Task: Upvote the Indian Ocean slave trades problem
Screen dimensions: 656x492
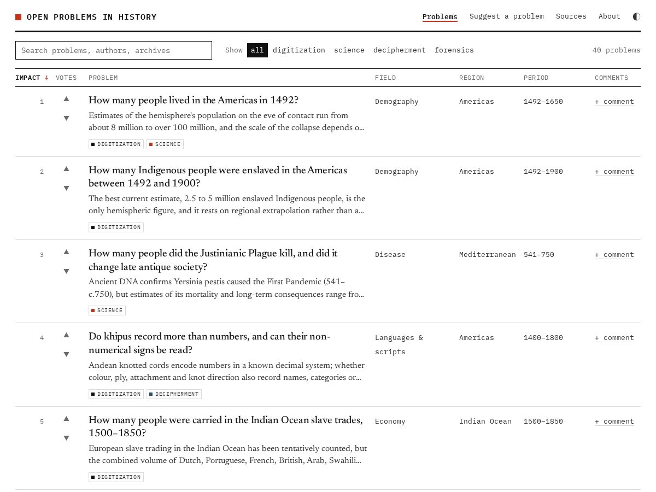Action: (x=66, y=419)
